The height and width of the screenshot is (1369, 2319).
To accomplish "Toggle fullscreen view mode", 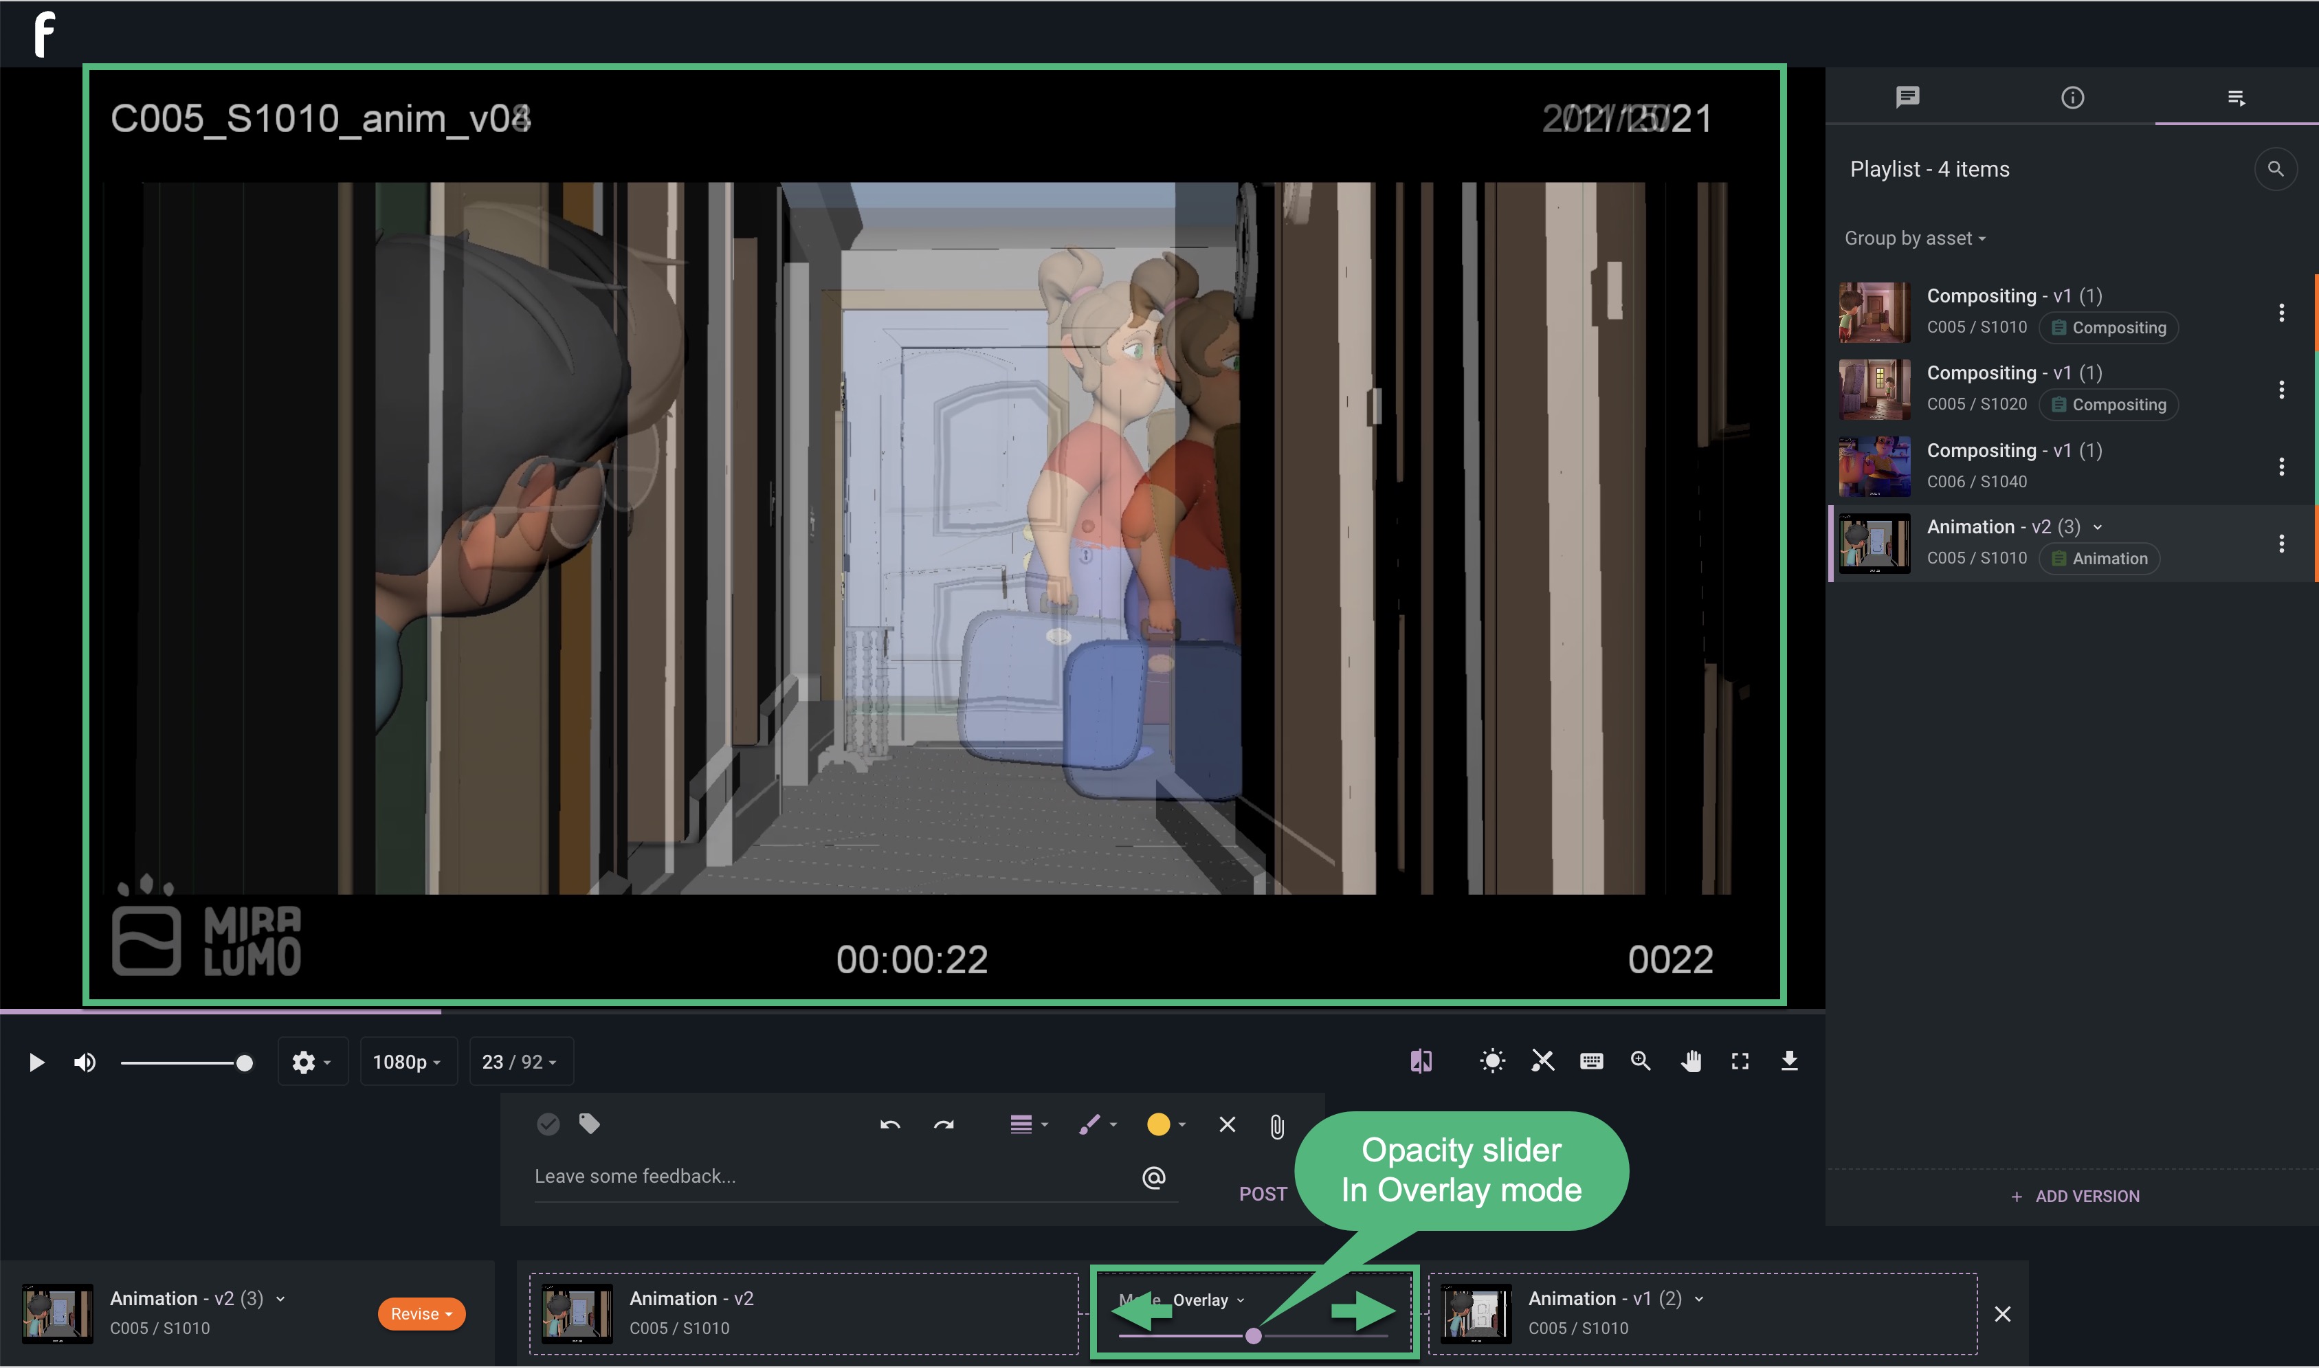I will (1740, 1062).
